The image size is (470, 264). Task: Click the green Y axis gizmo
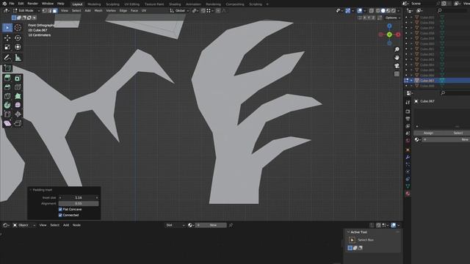pos(389,34)
